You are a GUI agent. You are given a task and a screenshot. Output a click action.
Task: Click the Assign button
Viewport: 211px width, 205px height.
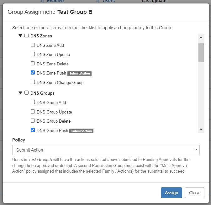171,193
